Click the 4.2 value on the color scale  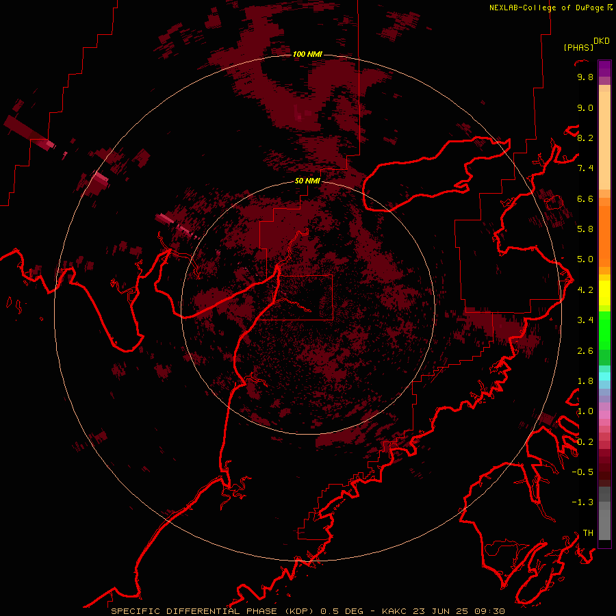point(585,290)
